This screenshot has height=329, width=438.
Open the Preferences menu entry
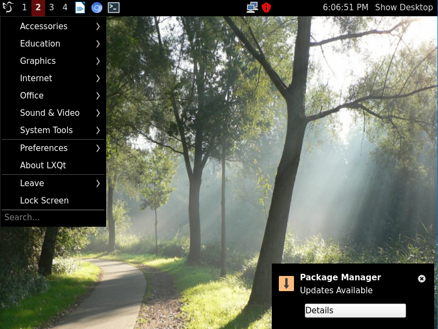point(53,148)
